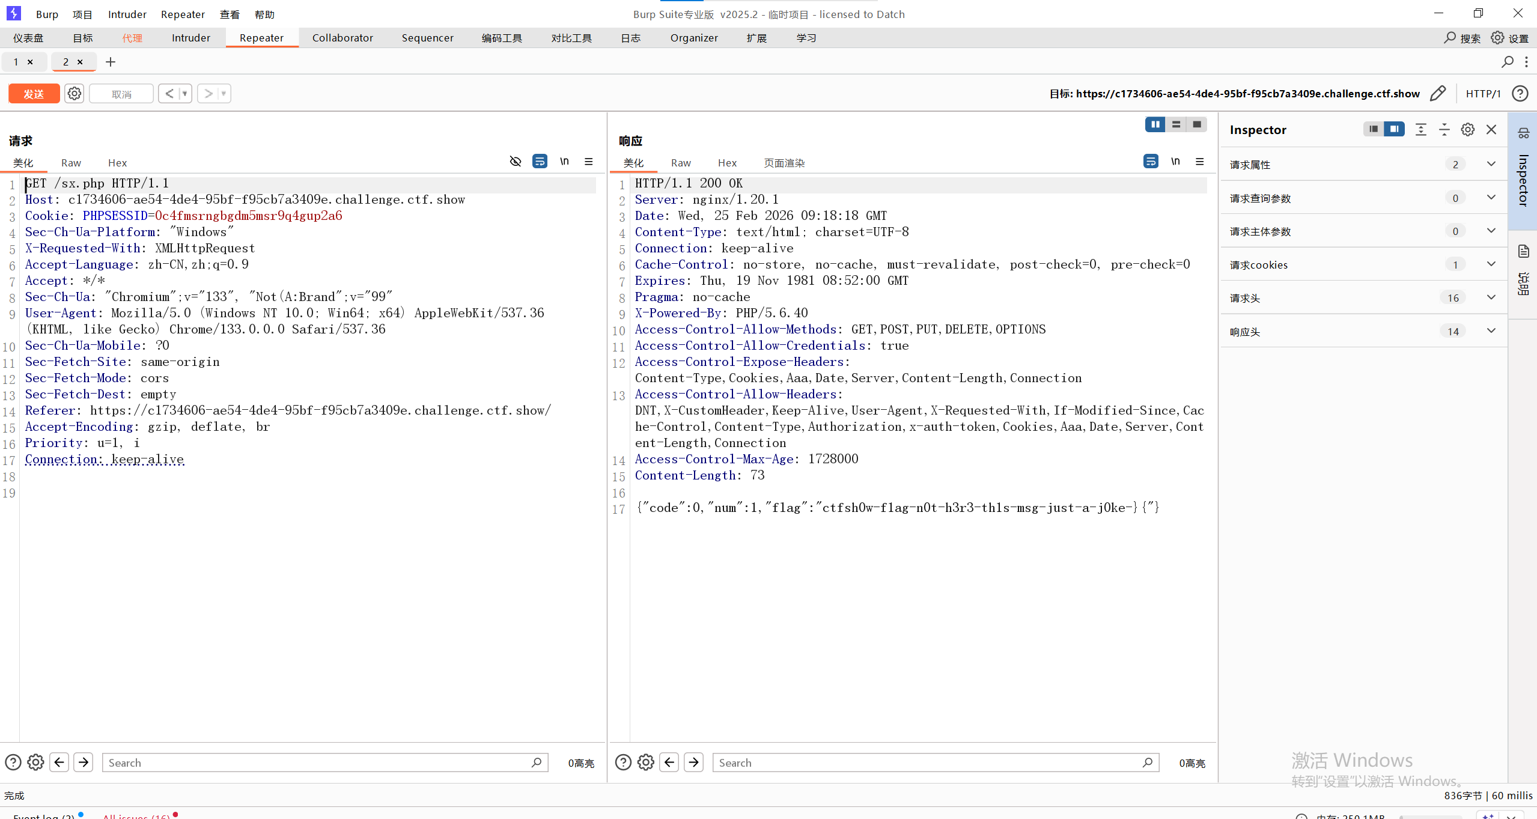The image size is (1537, 819).
Task: Click the request panel three-line options menu
Action: pyautogui.click(x=589, y=162)
